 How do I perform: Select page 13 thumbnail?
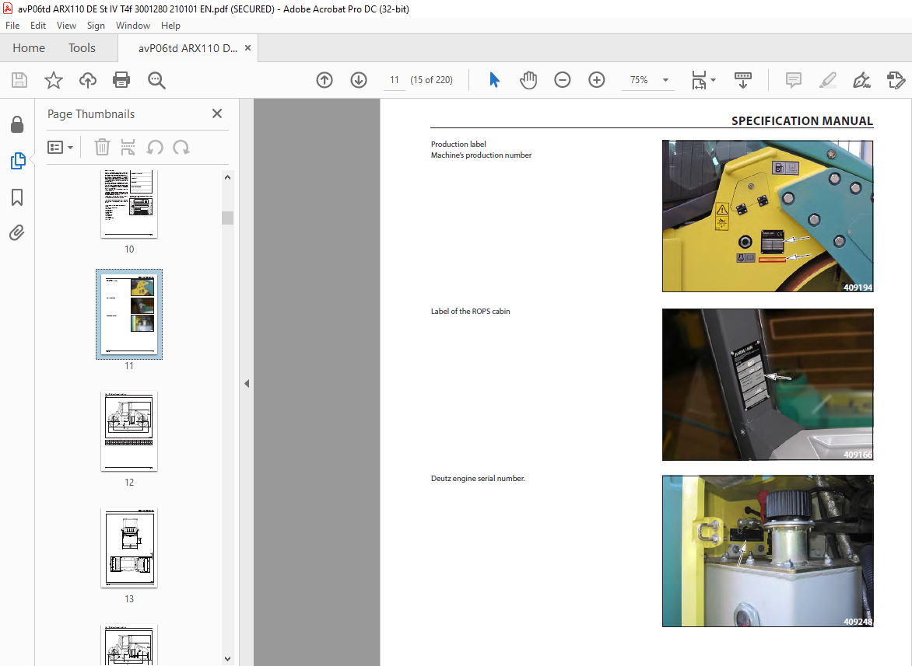pyautogui.click(x=129, y=548)
